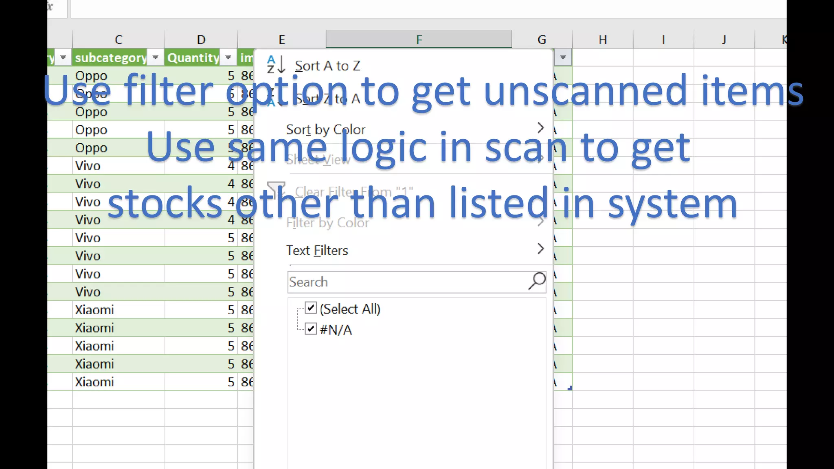Click the search magnifier icon
The height and width of the screenshot is (469, 834).
(x=537, y=281)
